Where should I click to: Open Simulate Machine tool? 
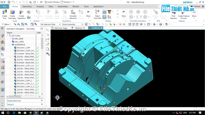click(73, 14)
